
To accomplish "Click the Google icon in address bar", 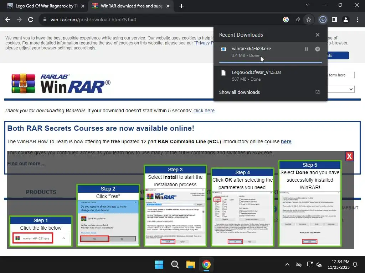I will click(286, 20).
